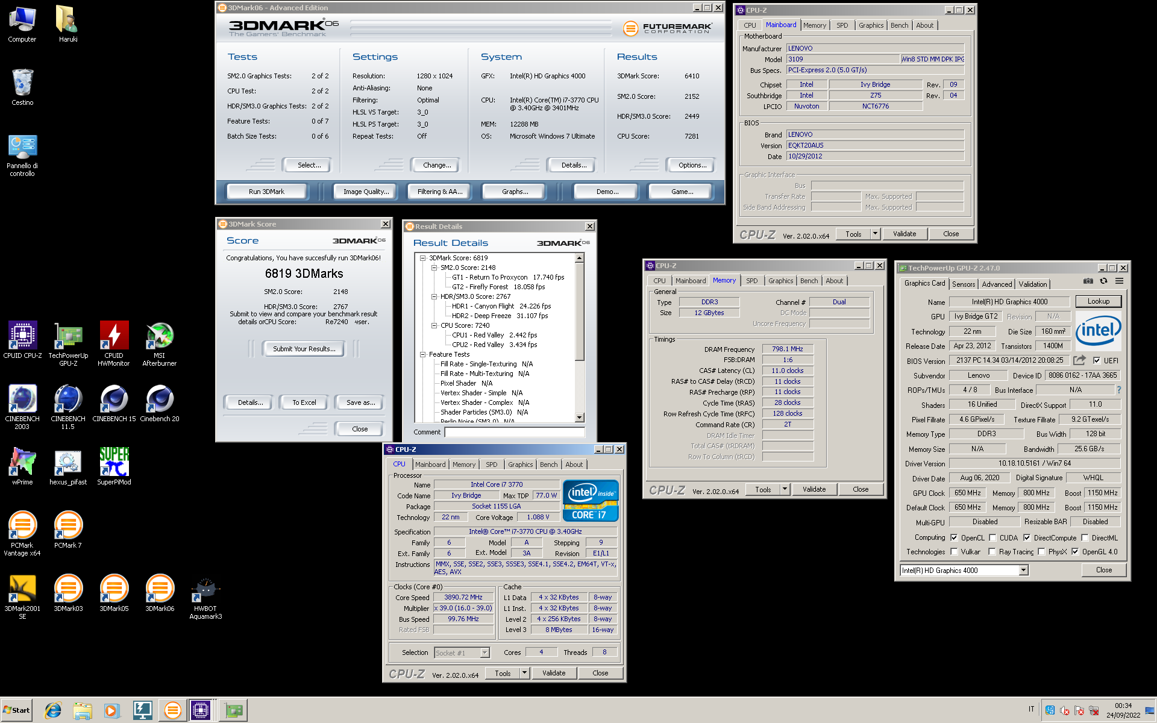Open Sensors tab in GPU-Z
1157x723 pixels.
pos(963,284)
